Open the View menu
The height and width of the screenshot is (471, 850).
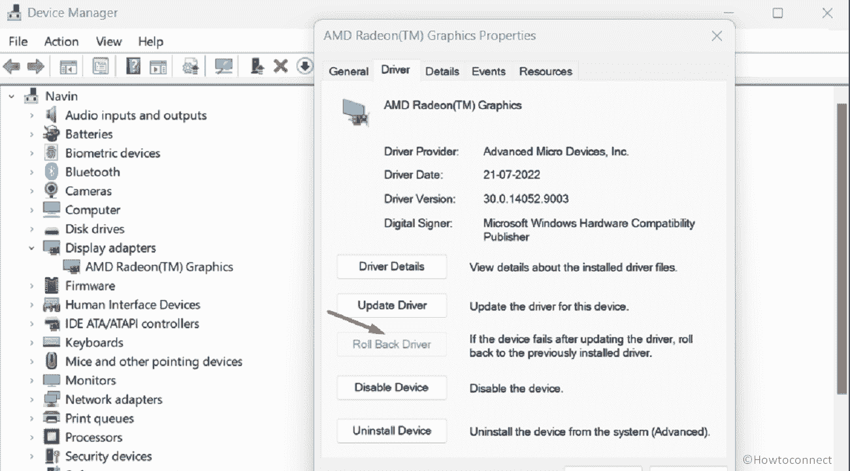pyautogui.click(x=109, y=41)
